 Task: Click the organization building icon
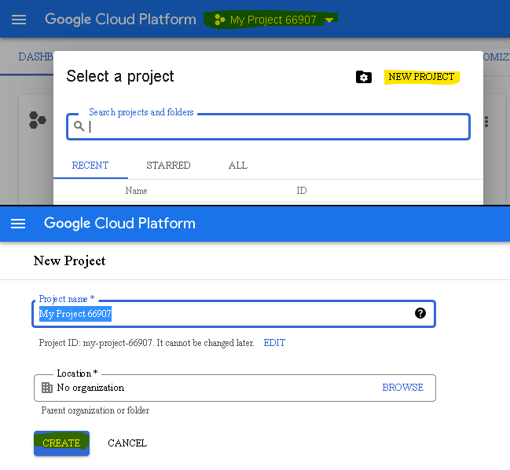coord(47,388)
